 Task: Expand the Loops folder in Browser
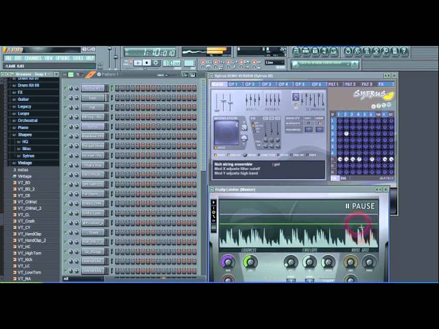pyautogui.click(x=23, y=114)
